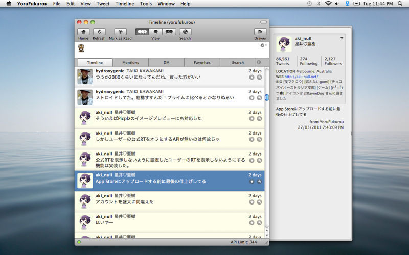409x255 pixels.
Task: Click the info icon beside Search tab
Action: tap(259, 62)
